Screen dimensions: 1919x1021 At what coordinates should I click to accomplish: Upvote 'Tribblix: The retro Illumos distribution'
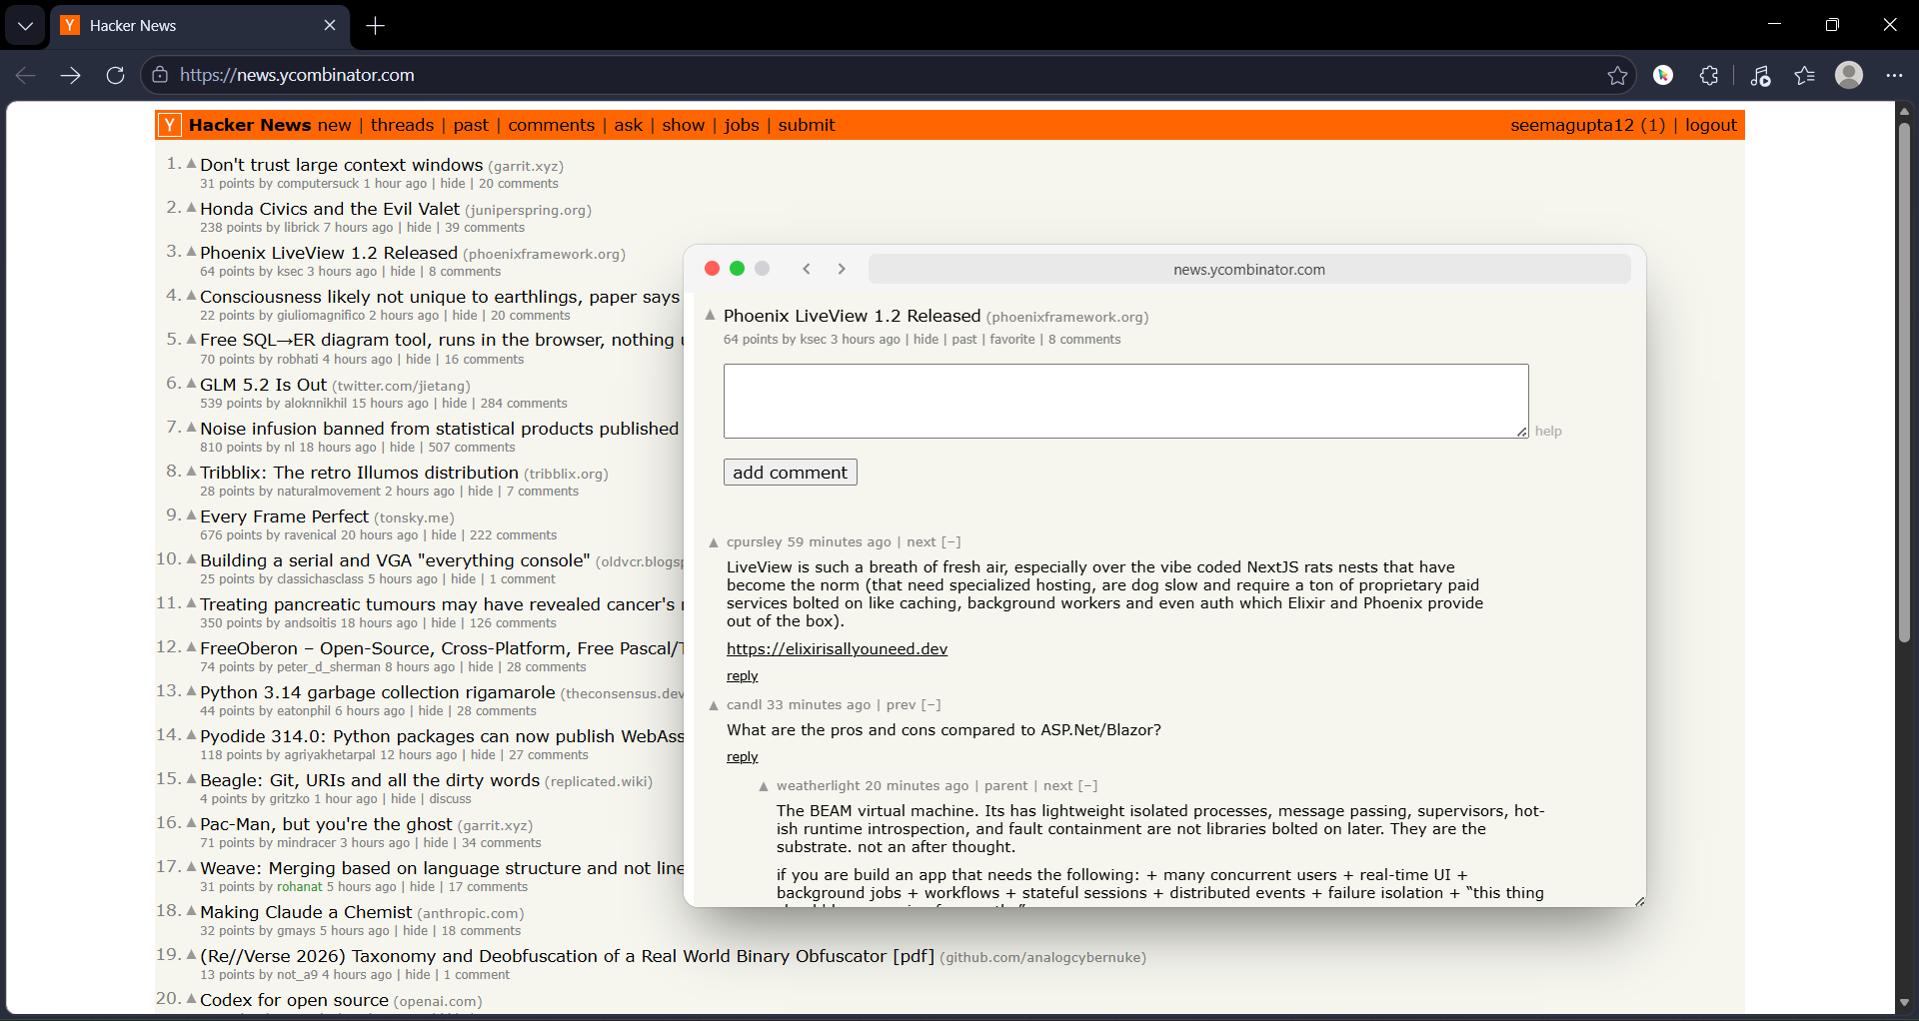pyautogui.click(x=191, y=471)
